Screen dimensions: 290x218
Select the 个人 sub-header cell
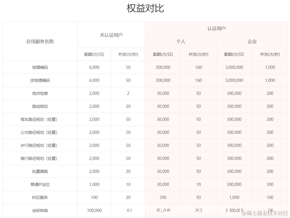coord(181,41)
